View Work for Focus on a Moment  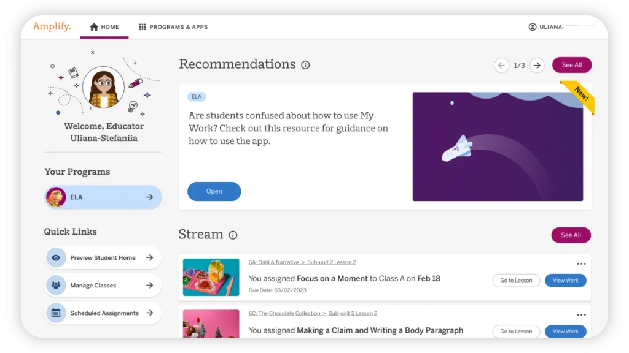tap(566, 281)
